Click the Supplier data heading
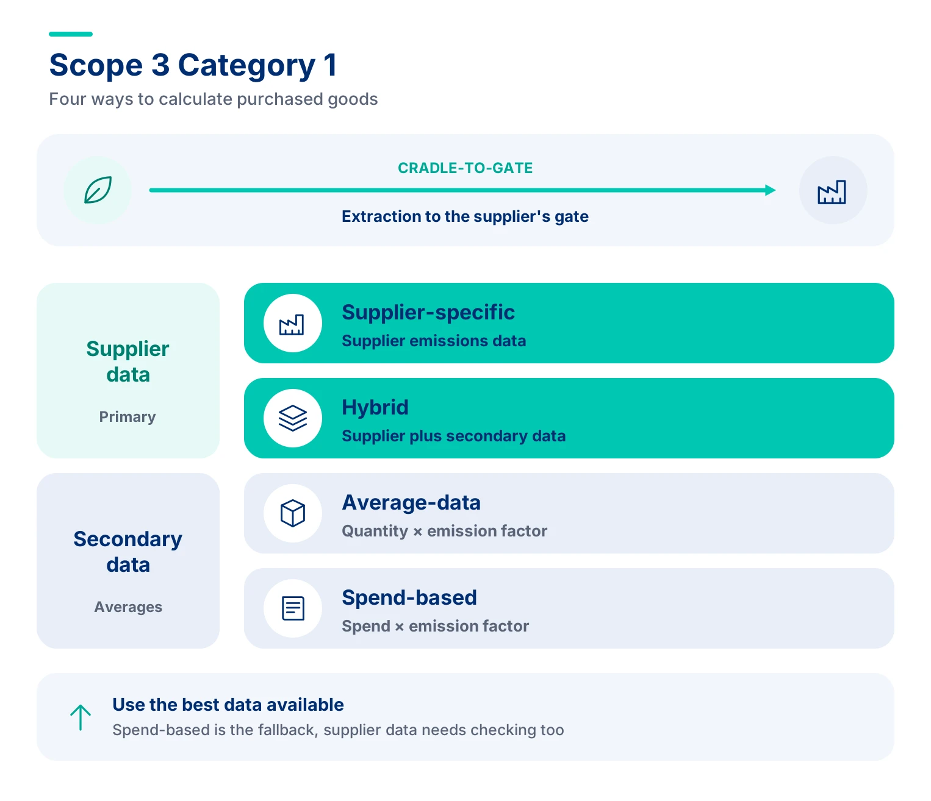 [x=128, y=361]
